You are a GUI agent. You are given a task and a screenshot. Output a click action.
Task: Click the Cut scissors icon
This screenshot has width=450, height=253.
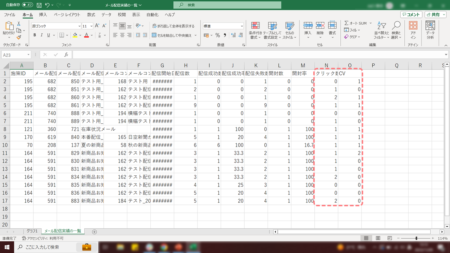coord(19,24)
